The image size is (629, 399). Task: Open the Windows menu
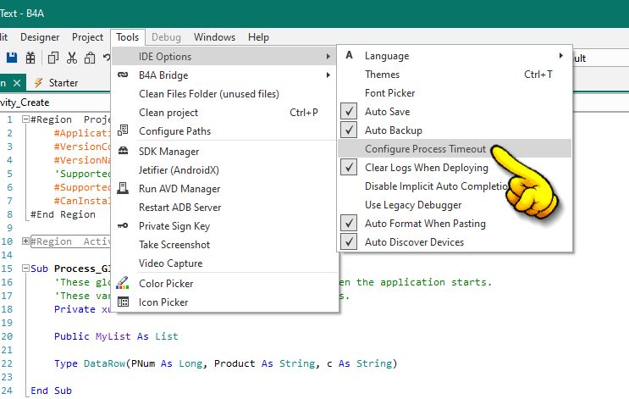point(214,37)
